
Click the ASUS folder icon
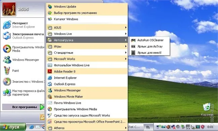coord(50,28)
